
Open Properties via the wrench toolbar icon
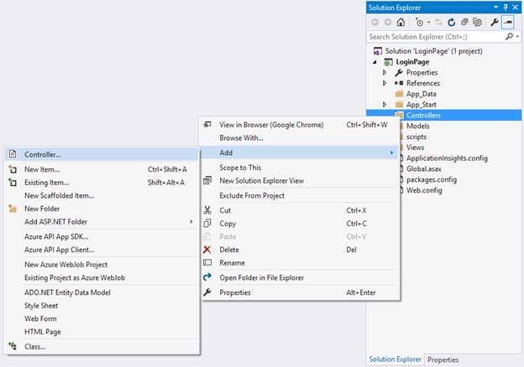coord(495,22)
